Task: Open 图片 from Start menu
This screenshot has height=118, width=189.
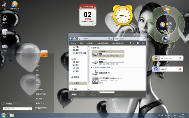Action: coord(38,70)
